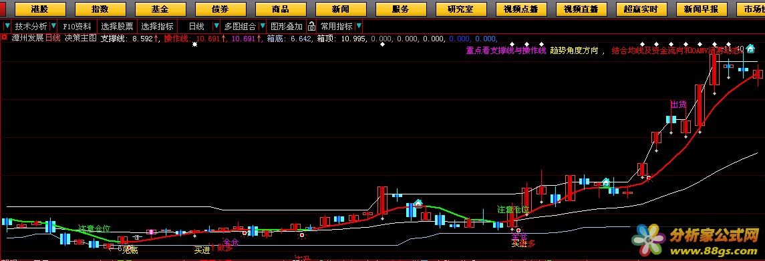Click the small red icon before 漳州发展
This screenshot has height=261, width=765.
point(4,38)
